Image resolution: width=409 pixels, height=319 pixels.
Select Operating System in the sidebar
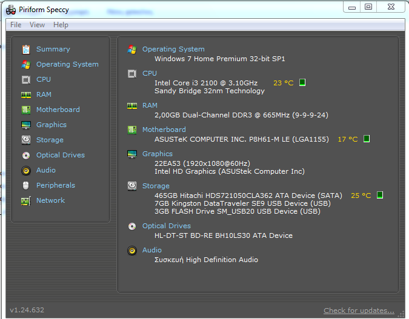point(67,64)
